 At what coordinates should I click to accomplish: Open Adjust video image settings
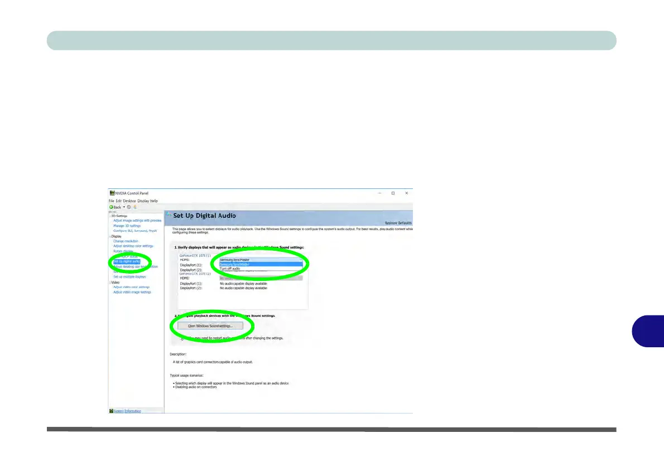(x=132, y=292)
